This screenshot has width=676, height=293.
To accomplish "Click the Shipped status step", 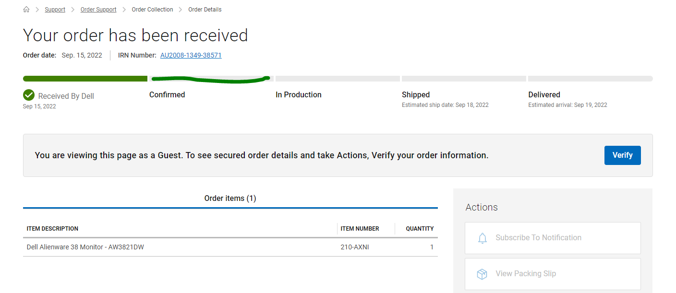I will point(416,95).
